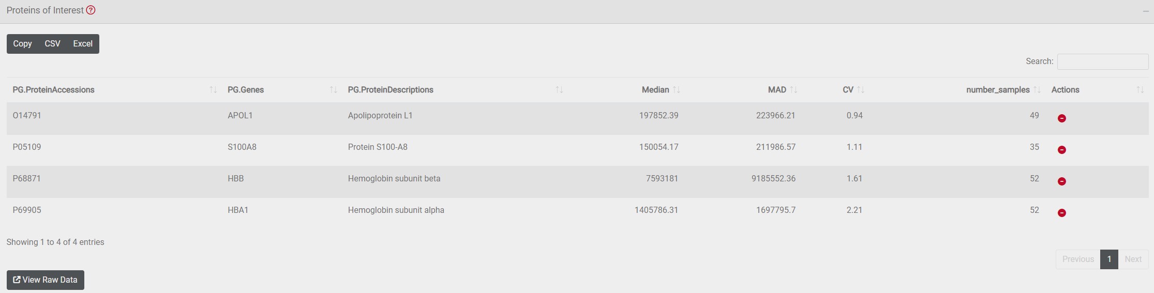The image size is (1154, 293).
Task: Open View Raw Data link
Action: click(x=46, y=280)
